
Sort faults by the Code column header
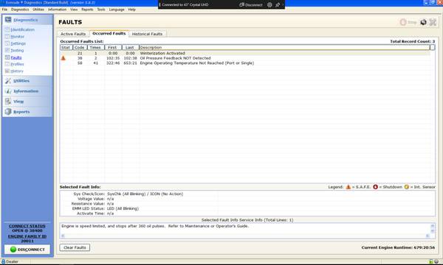(x=80, y=47)
